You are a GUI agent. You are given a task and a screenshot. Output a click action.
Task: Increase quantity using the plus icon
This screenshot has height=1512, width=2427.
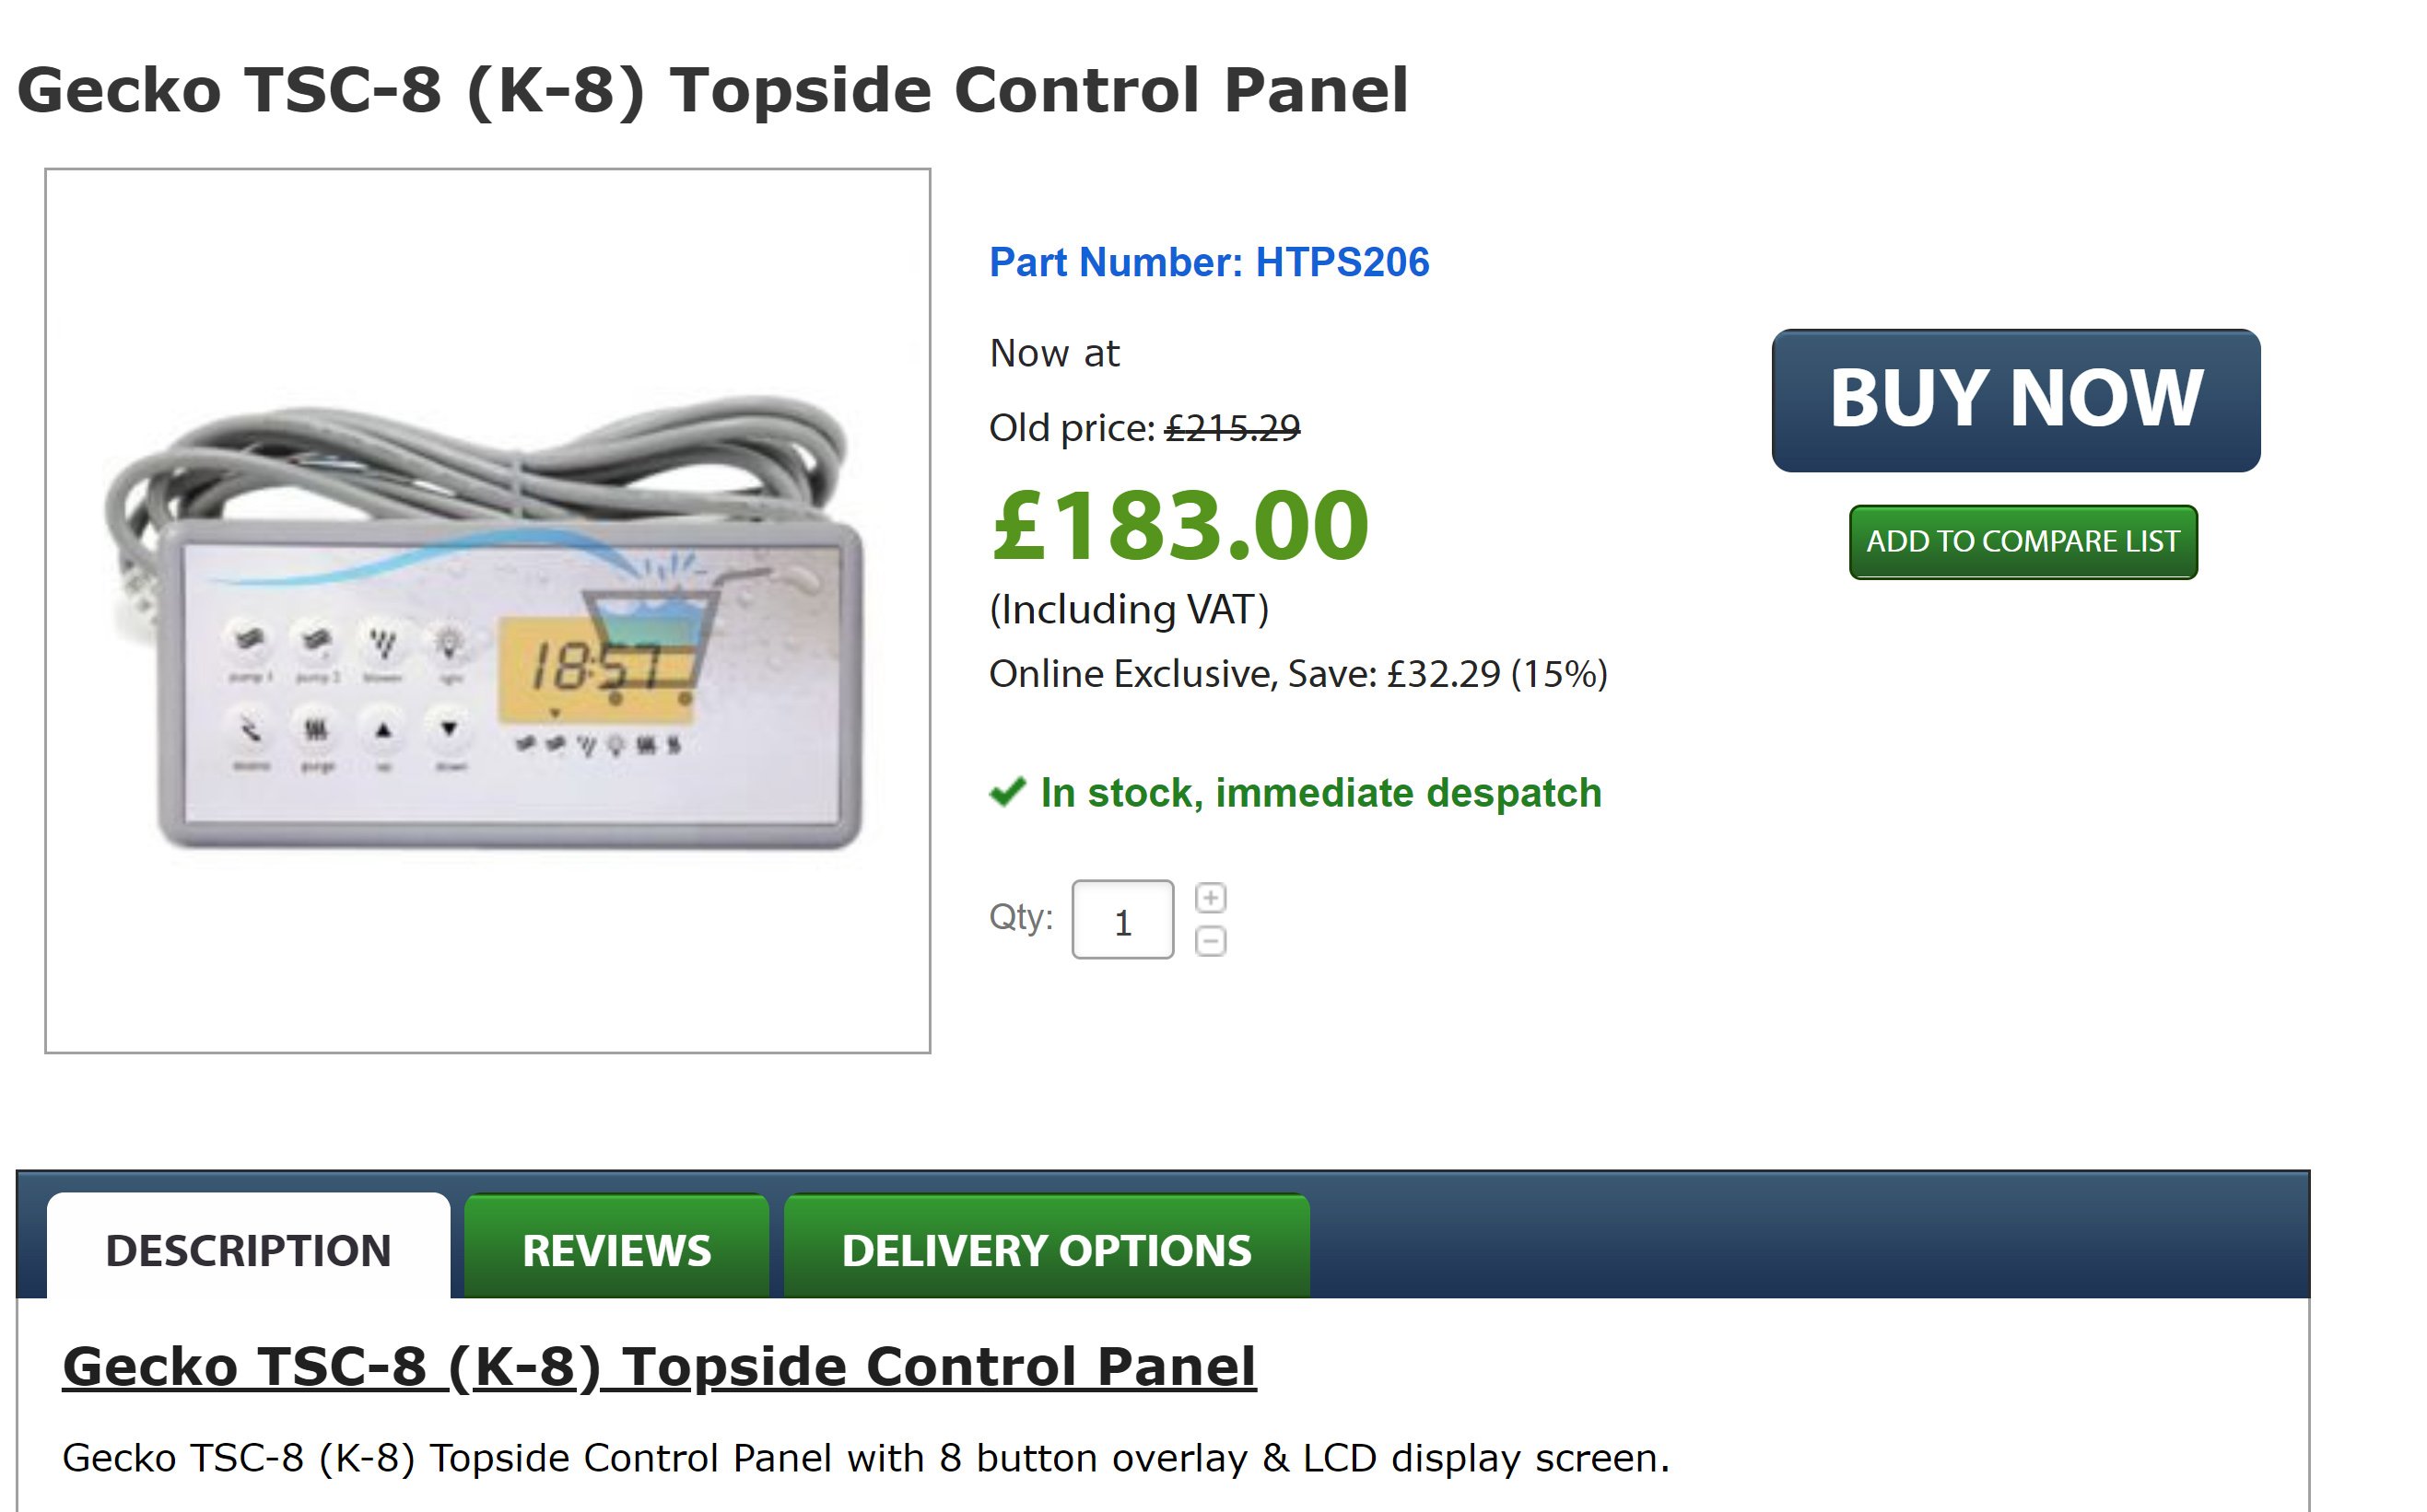(1213, 896)
